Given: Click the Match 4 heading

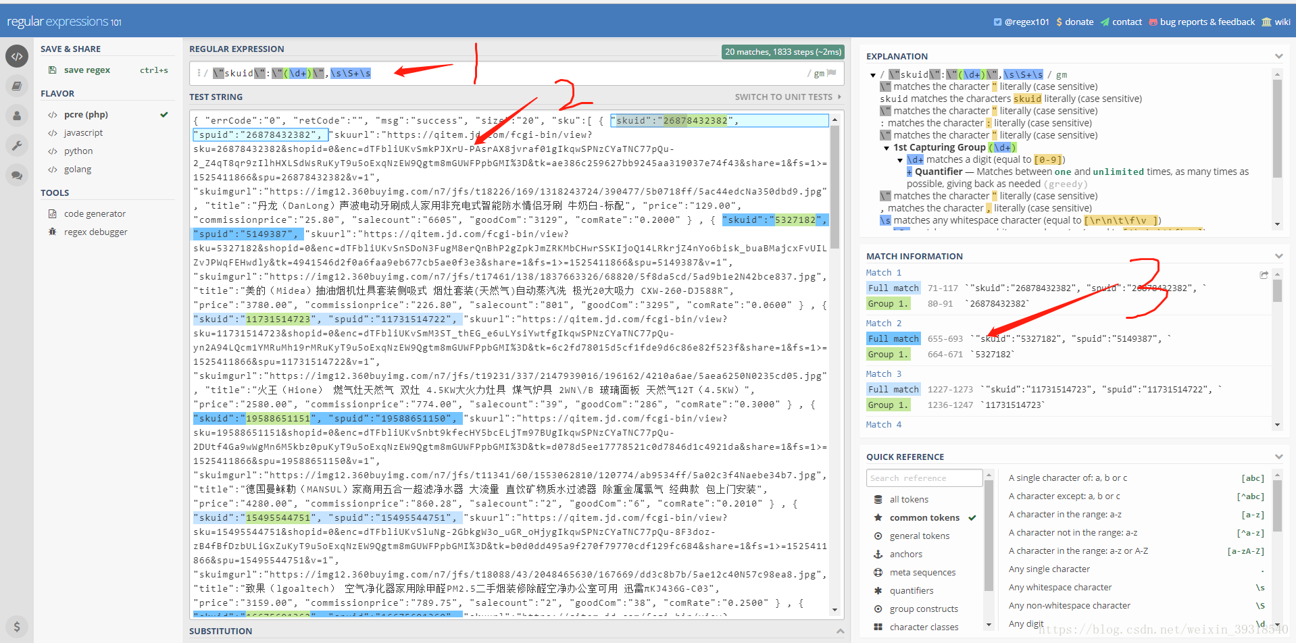Looking at the screenshot, I should [884, 424].
